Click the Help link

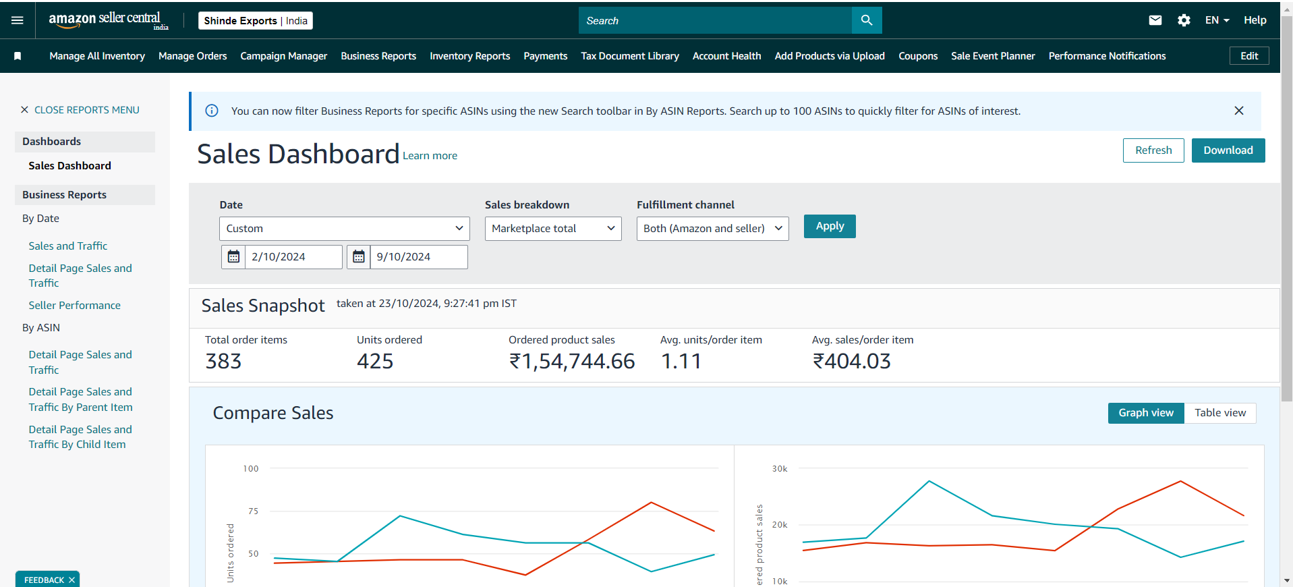[1255, 20]
